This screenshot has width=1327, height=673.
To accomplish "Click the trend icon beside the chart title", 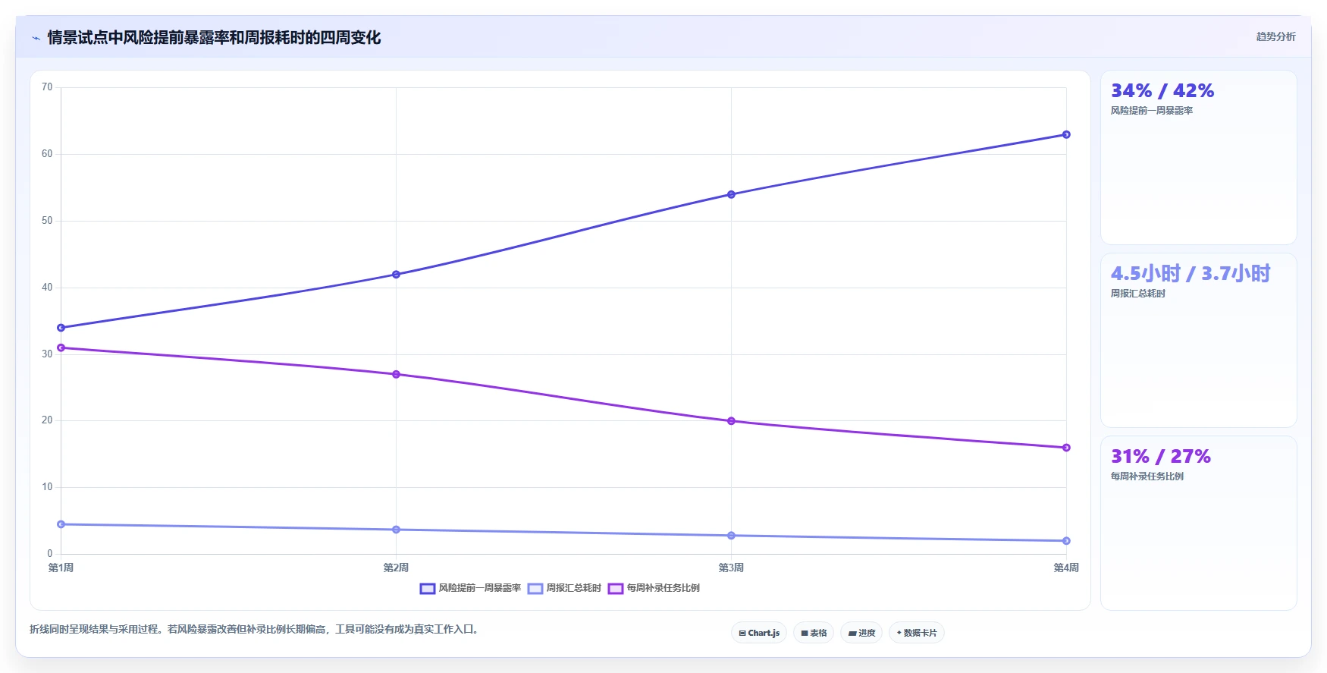I will click(x=36, y=38).
